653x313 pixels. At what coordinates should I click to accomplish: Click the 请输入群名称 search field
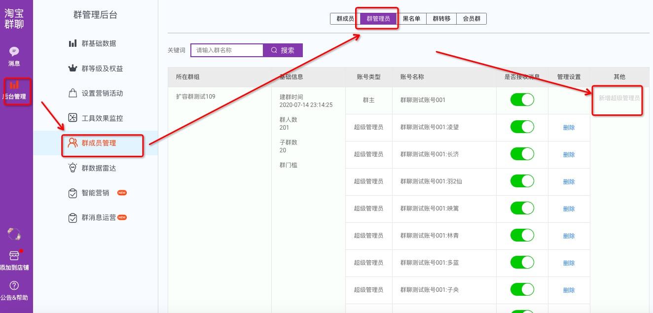227,50
